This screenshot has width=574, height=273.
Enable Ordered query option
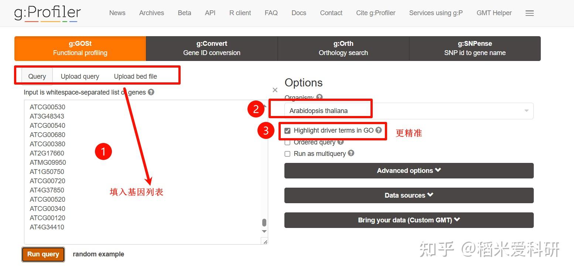tap(287, 142)
